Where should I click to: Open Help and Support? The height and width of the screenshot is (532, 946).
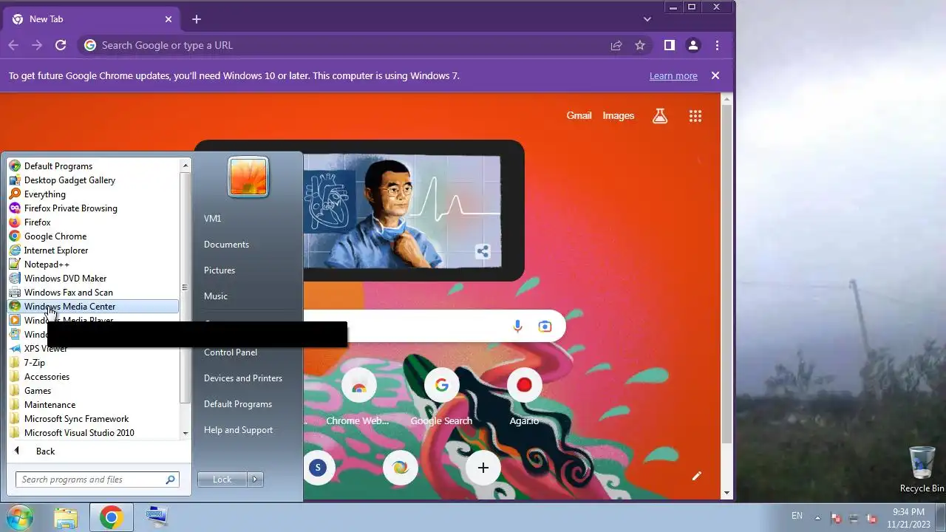[238, 430]
